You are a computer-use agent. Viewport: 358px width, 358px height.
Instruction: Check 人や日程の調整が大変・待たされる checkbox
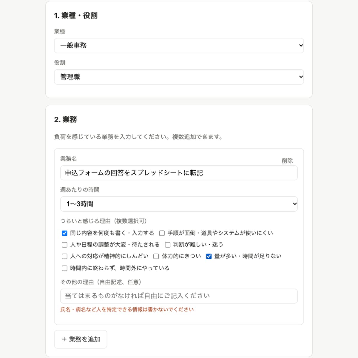64,245
